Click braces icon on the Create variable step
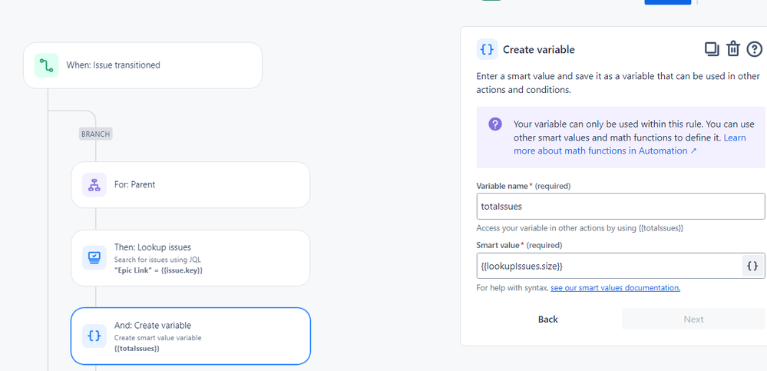The height and width of the screenshot is (371, 767). (x=94, y=336)
